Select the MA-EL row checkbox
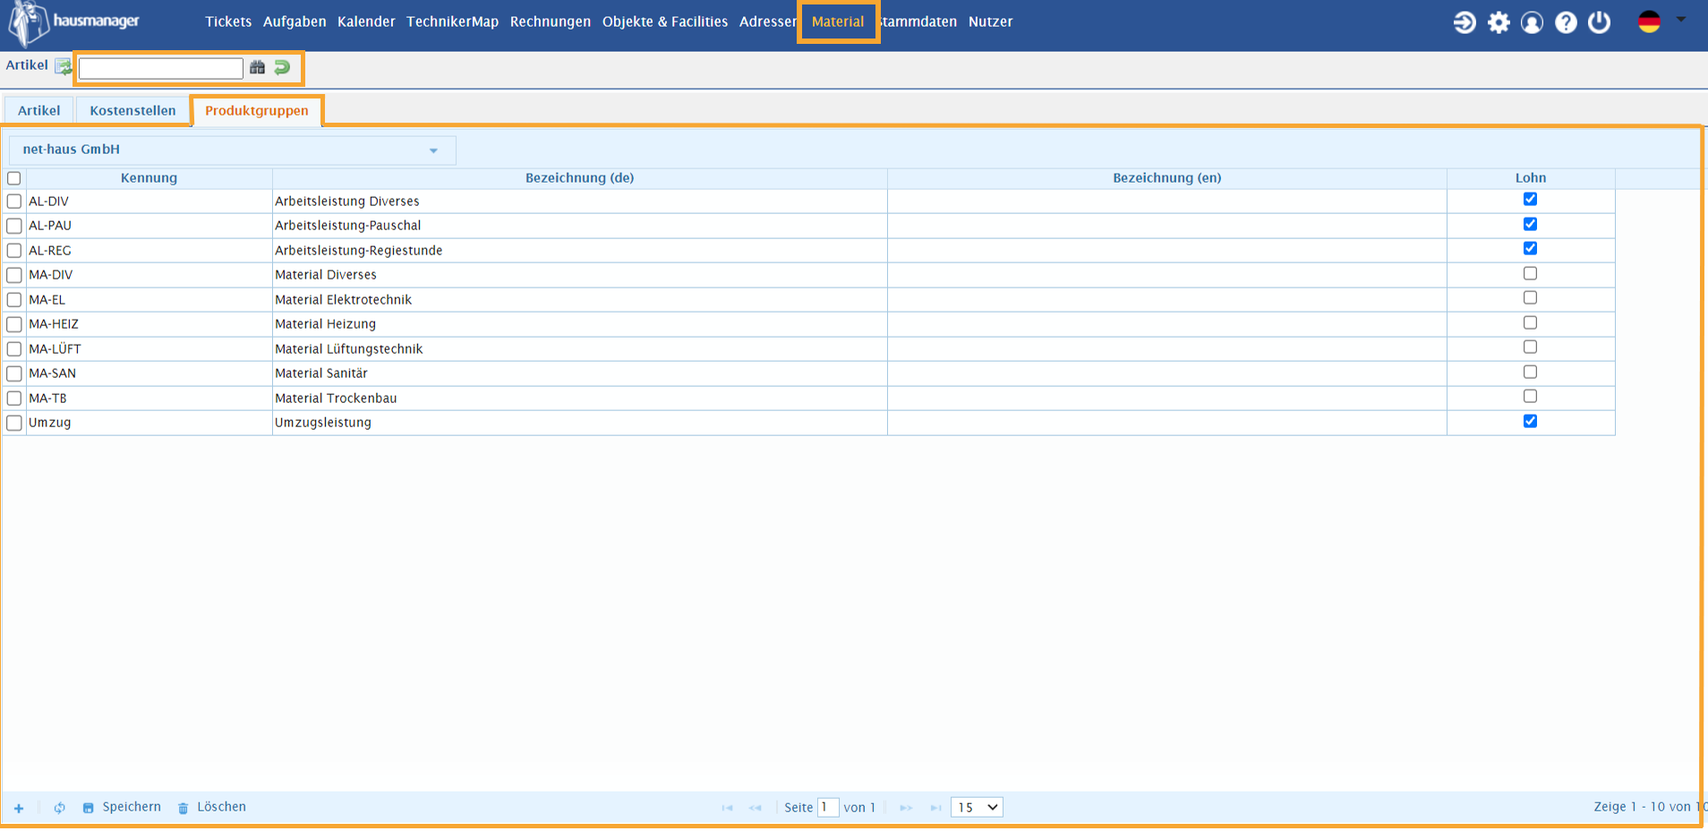This screenshot has width=1708, height=831. 14,300
